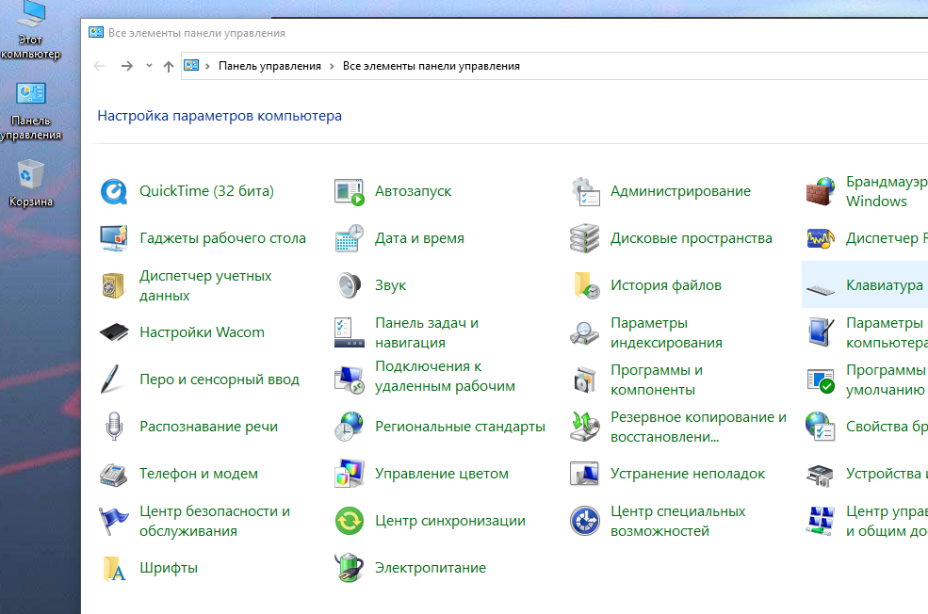928x614 pixels.
Task: Open the Телефон и модем icon
Action: coord(114,474)
